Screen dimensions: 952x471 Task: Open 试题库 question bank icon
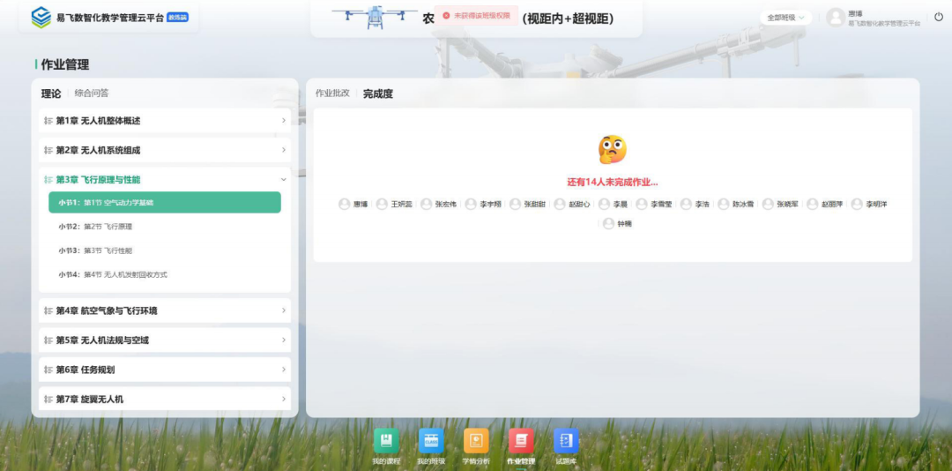point(566,441)
